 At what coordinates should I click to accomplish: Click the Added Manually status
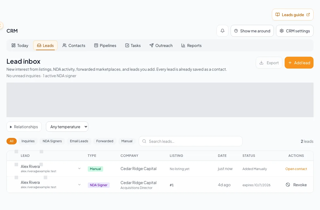pos(254,169)
